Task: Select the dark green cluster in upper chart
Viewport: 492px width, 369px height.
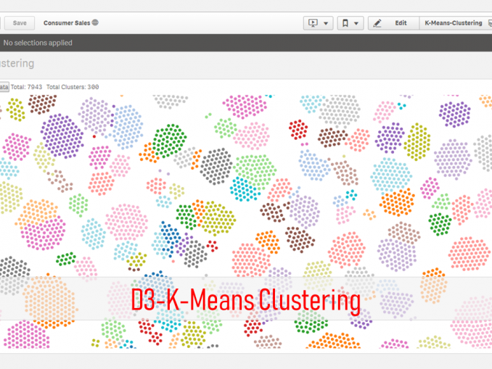Action: coord(168,141)
